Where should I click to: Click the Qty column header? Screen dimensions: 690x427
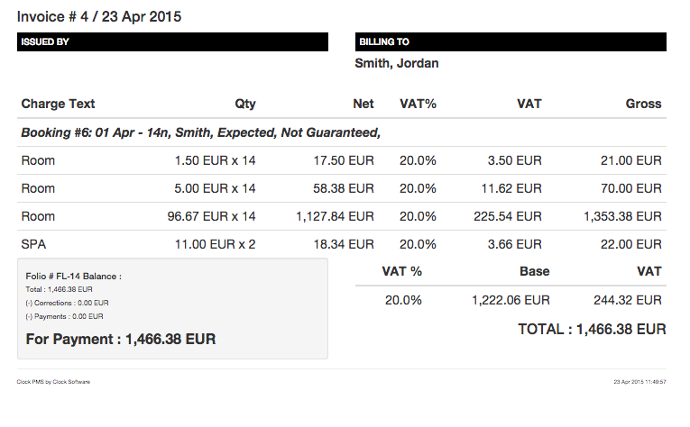245,104
